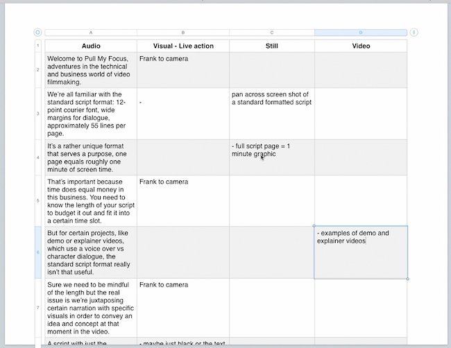This screenshot has width=451, height=348.
Task: Select highlighted column D header
Action: 361,33
